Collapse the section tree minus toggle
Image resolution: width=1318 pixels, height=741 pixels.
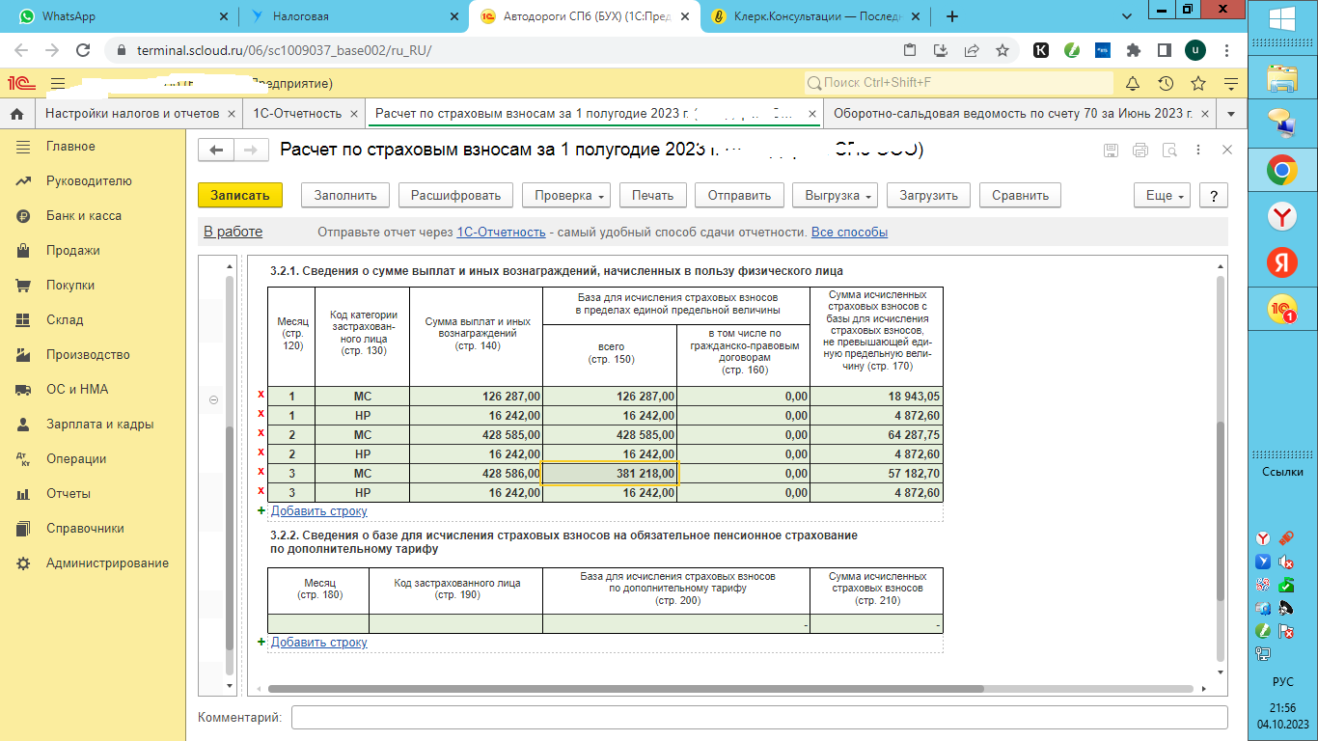(213, 399)
